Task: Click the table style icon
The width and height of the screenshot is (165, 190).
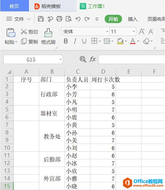Action: (107, 41)
